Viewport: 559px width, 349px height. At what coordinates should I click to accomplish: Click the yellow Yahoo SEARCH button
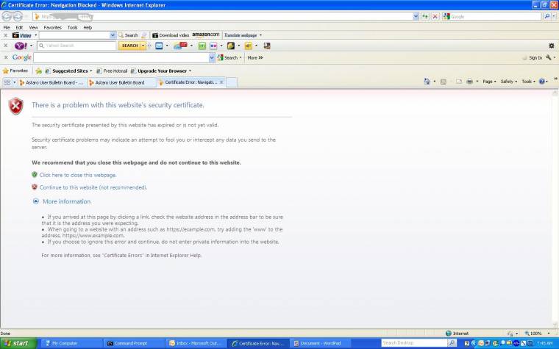(129, 46)
